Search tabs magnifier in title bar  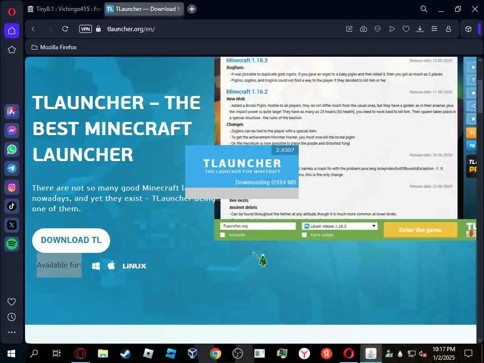tap(424, 9)
